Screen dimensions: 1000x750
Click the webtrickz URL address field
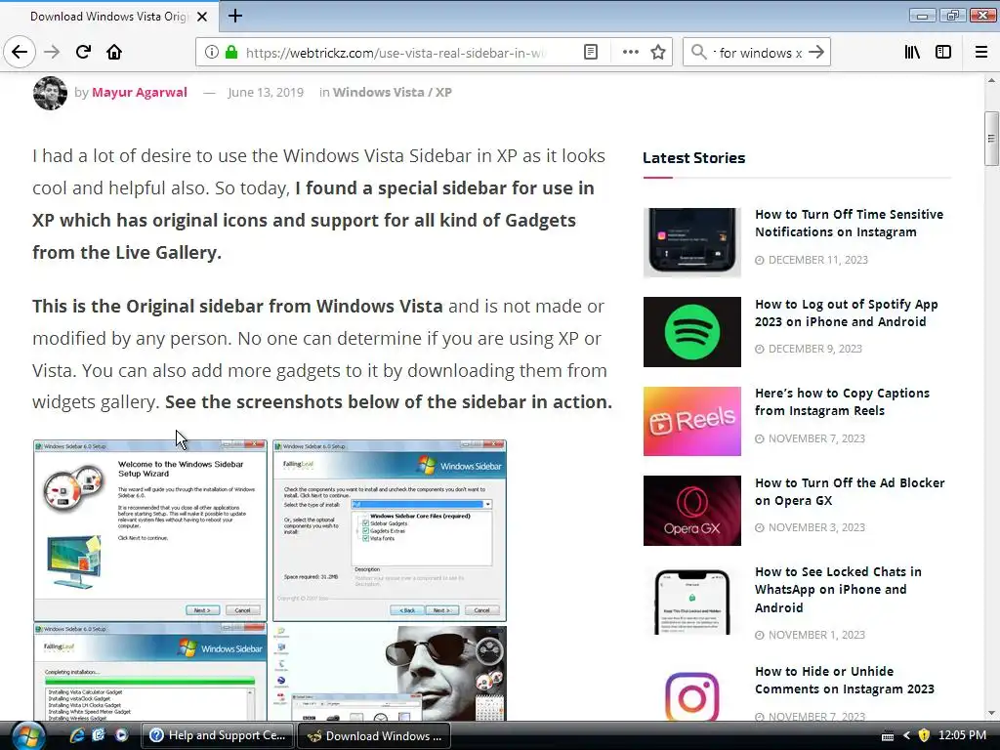396,53
